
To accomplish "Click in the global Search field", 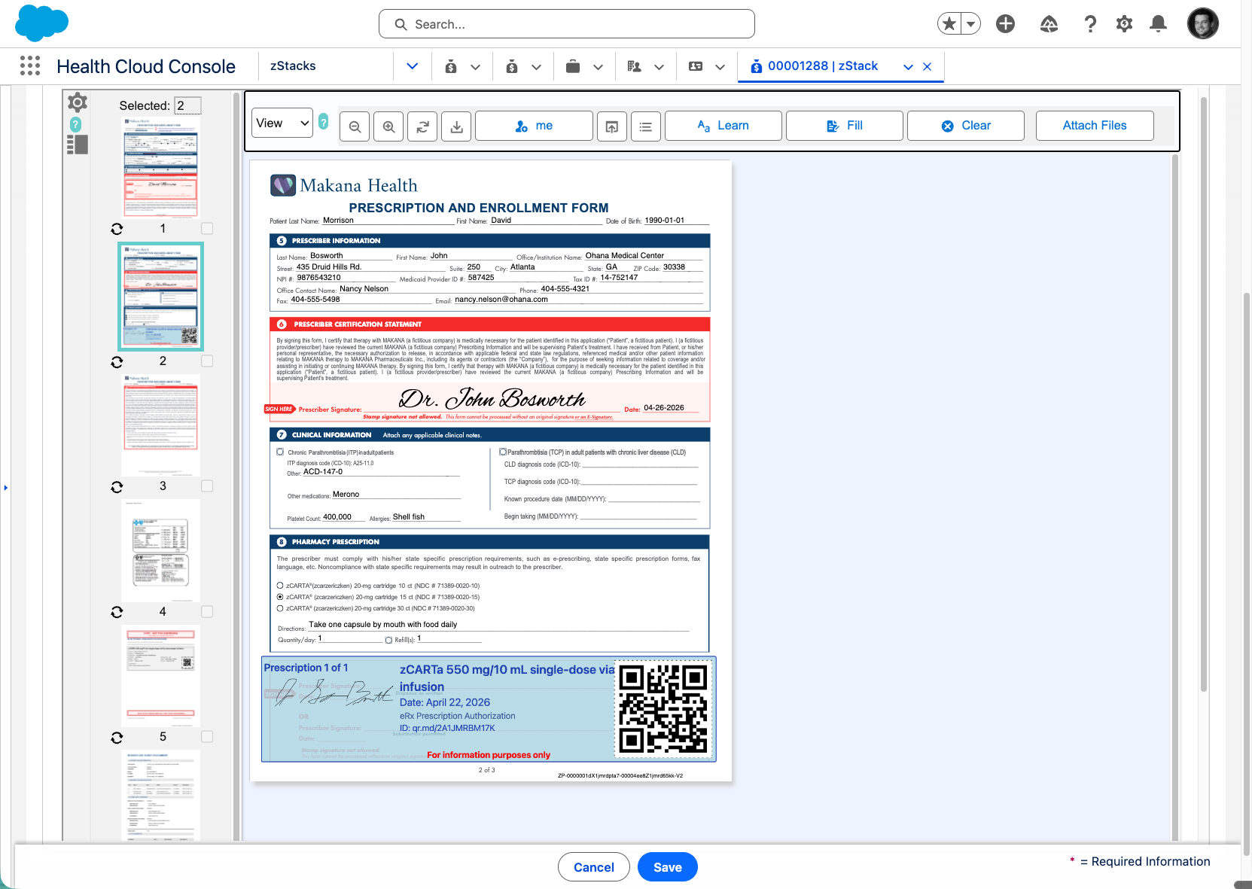I will click(567, 24).
